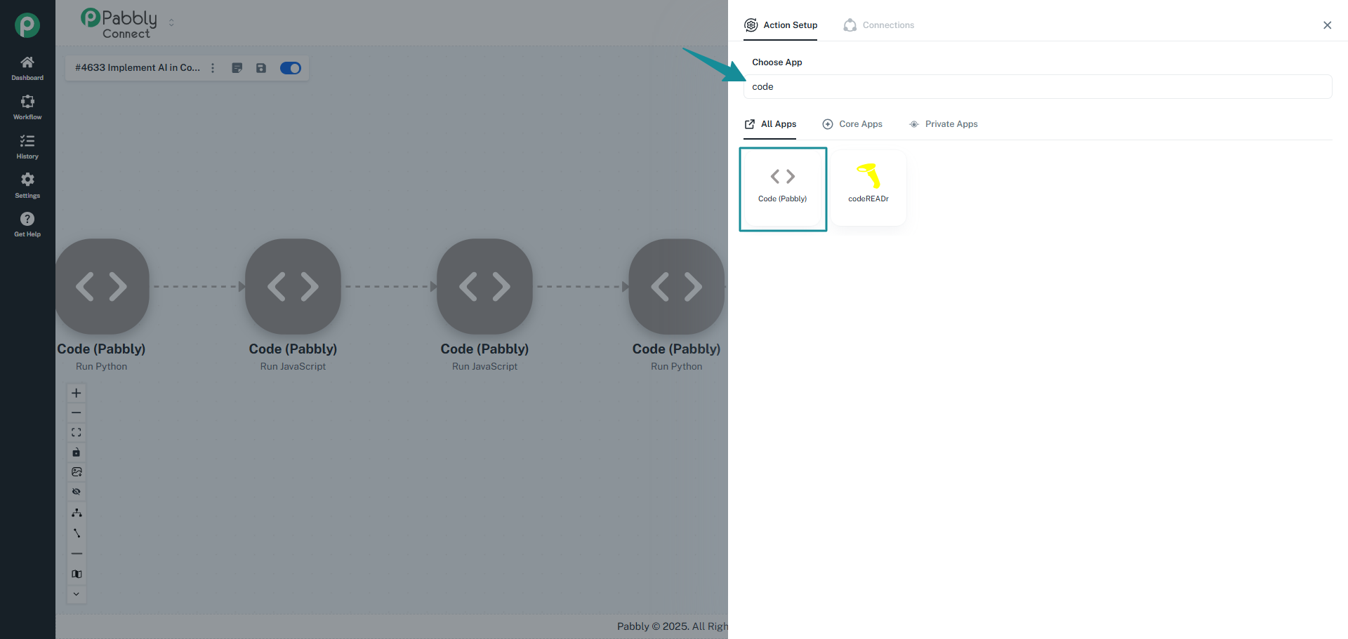The height and width of the screenshot is (639, 1348).
Task: Select the Code (Pabbly) app tile
Action: [782, 188]
